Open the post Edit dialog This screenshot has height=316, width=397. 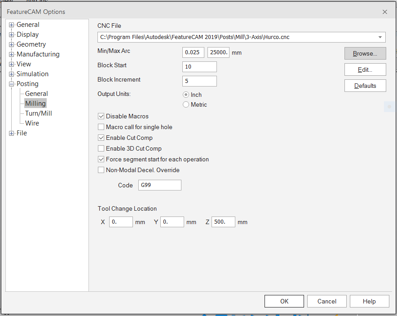pos(365,69)
